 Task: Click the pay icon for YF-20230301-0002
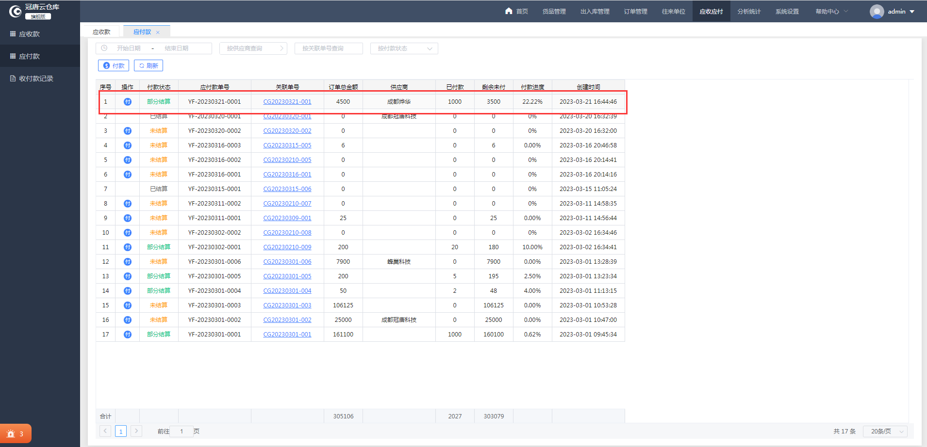pyautogui.click(x=128, y=320)
